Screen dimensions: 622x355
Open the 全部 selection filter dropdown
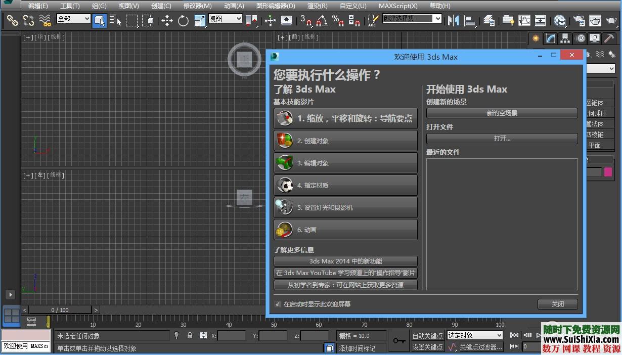pos(73,18)
